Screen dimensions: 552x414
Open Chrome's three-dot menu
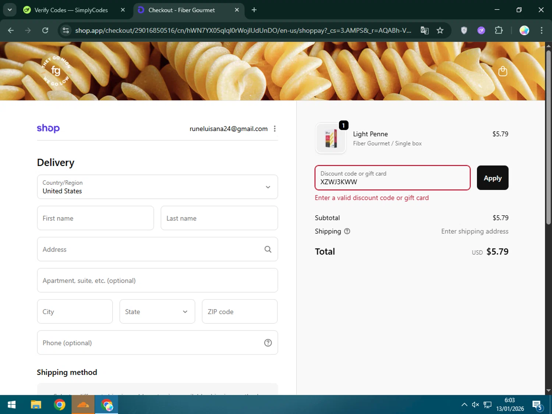pyautogui.click(x=542, y=31)
